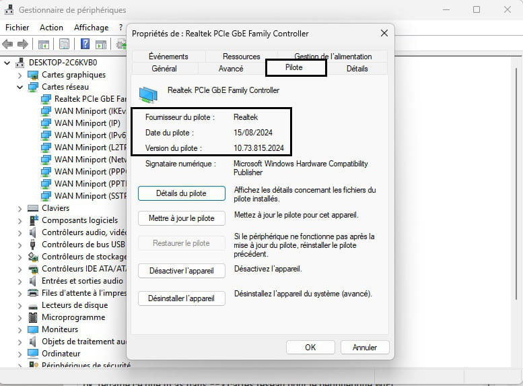
Task: Switch to the Avancé tab
Action: tap(231, 69)
